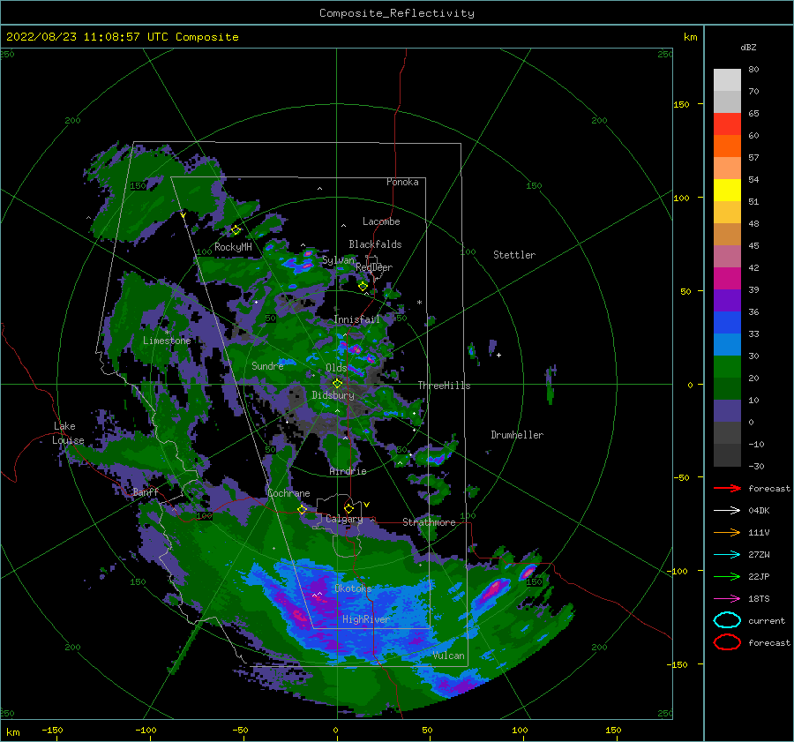Click the 18TS legend label
The height and width of the screenshot is (742, 794).
pos(759,599)
